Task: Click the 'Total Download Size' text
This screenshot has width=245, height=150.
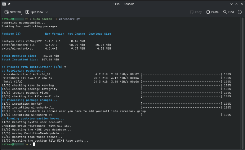Action: [19, 56]
